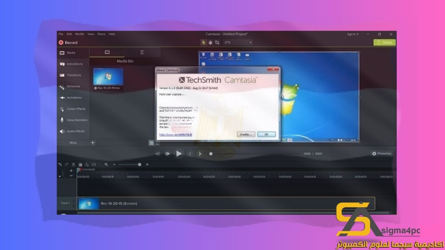Click the timeline paste icon
Screen dimensions: 445x250
click(87, 165)
